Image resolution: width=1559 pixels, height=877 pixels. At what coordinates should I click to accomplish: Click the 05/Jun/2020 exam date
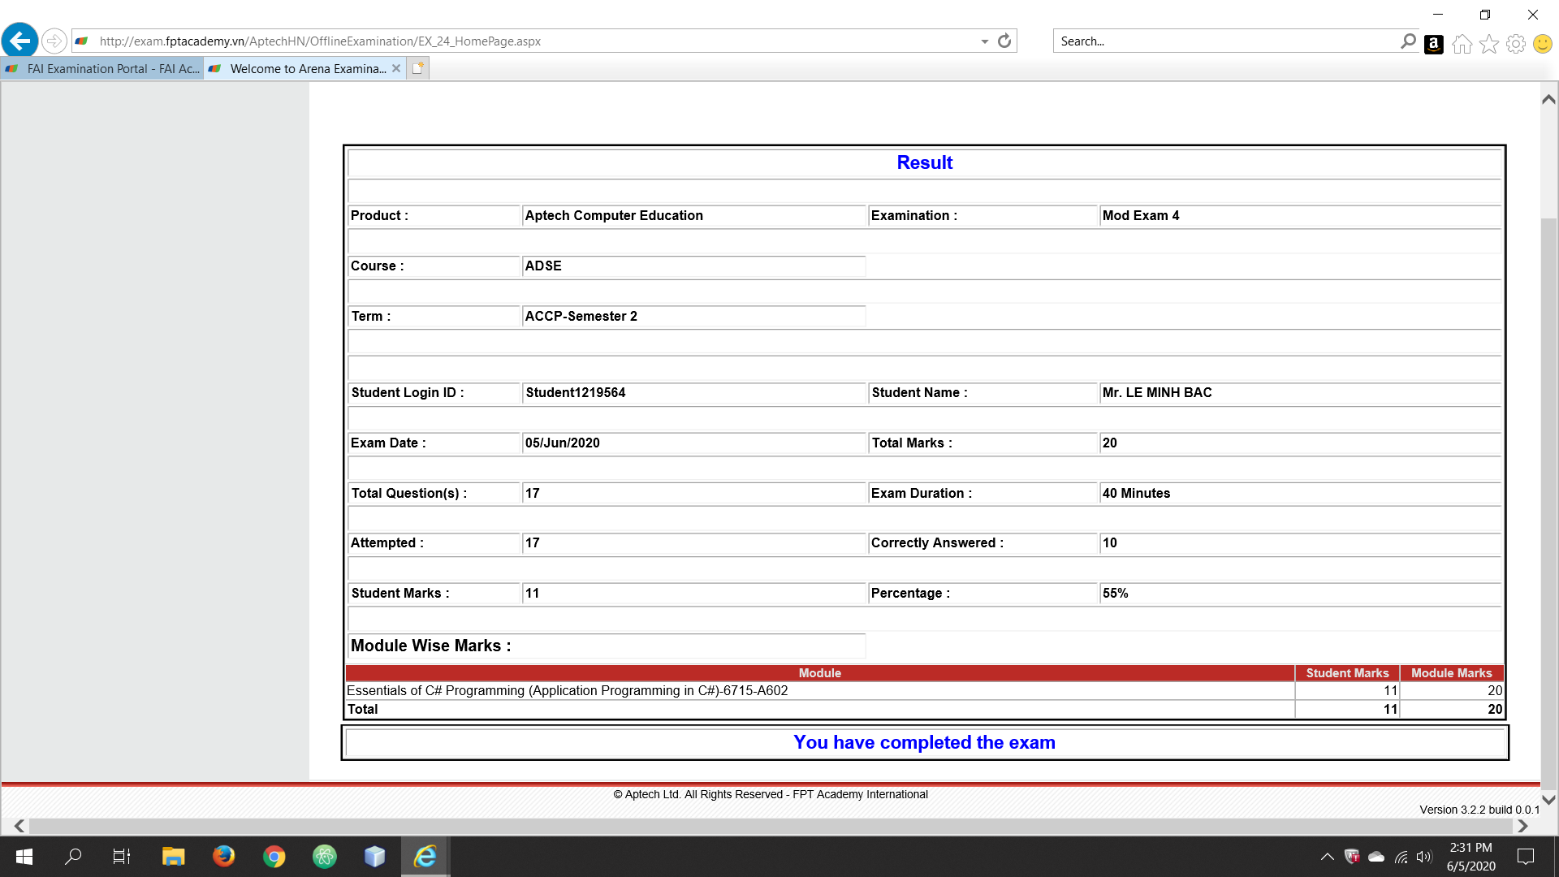pyautogui.click(x=563, y=443)
